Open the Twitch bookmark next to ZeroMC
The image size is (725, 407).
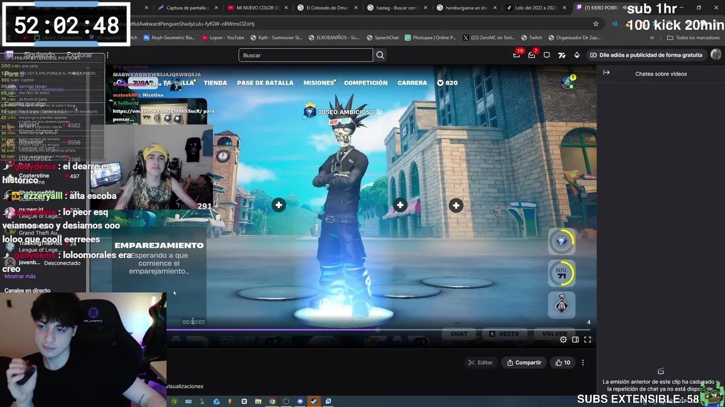click(x=531, y=38)
